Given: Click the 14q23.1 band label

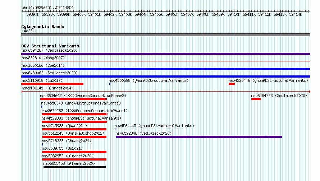Looking at the screenshot, I should [x=29, y=31].
